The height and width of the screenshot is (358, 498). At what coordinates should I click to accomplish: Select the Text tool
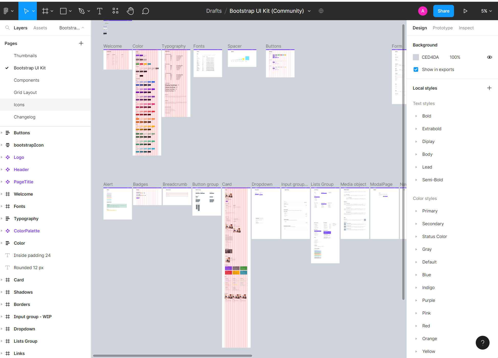pyautogui.click(x=100, y=11)
